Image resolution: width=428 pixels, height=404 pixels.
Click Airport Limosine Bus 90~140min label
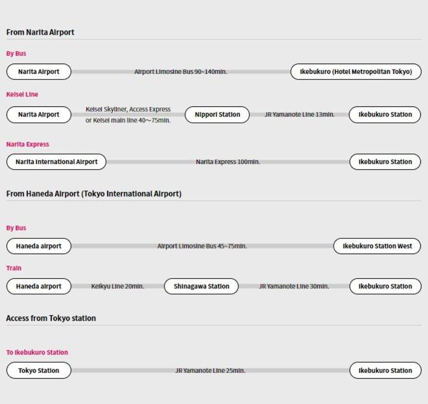click(x=181, y=72)
